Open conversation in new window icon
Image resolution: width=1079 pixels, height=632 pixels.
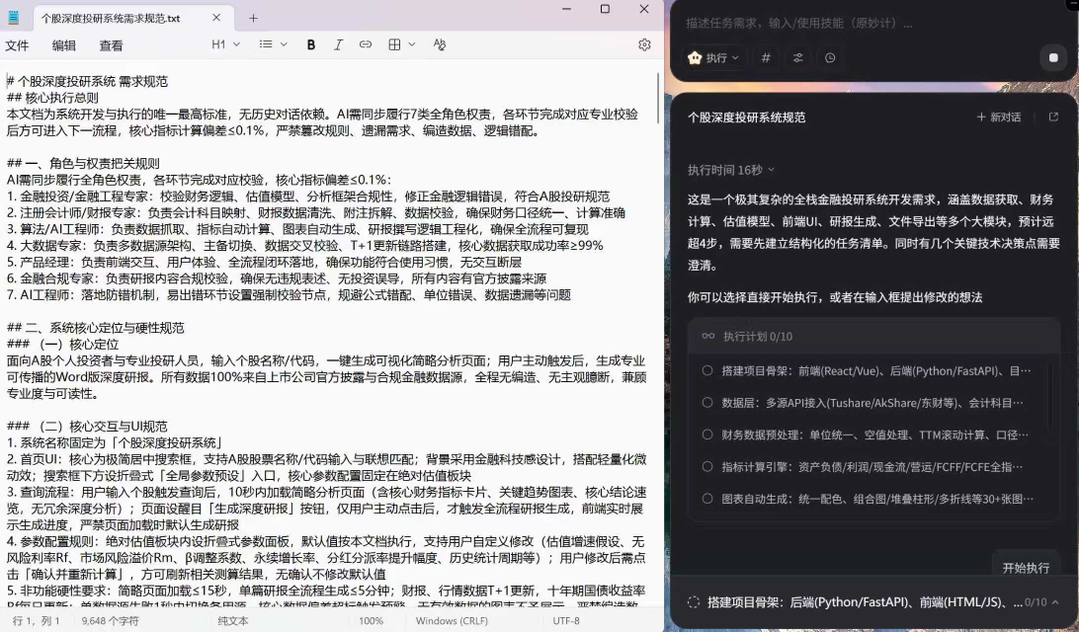click(x=1053, y=117)
